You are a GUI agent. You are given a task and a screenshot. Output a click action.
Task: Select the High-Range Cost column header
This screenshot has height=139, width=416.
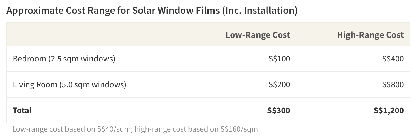[x=370, y=35]
